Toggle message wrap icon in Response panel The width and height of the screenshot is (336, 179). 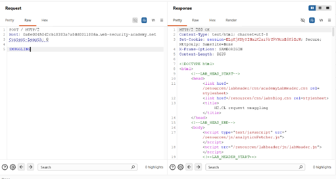coord(312,20)
